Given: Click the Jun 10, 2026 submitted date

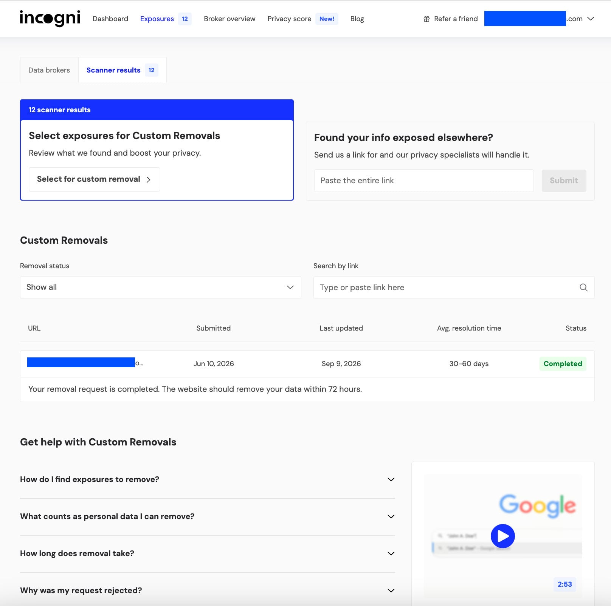Looking at the screenshot, I should coord(214,364).
